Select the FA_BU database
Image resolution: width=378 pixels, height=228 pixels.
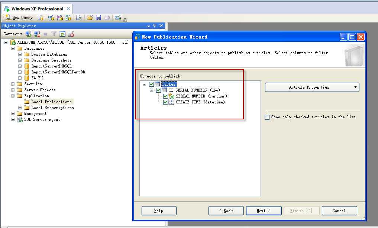[37, 78]
